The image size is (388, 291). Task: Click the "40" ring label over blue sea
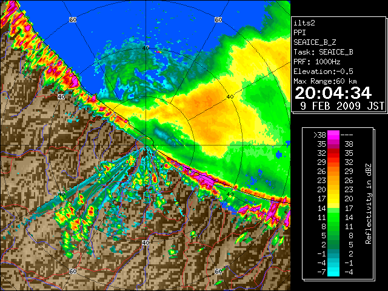[145, 48]
